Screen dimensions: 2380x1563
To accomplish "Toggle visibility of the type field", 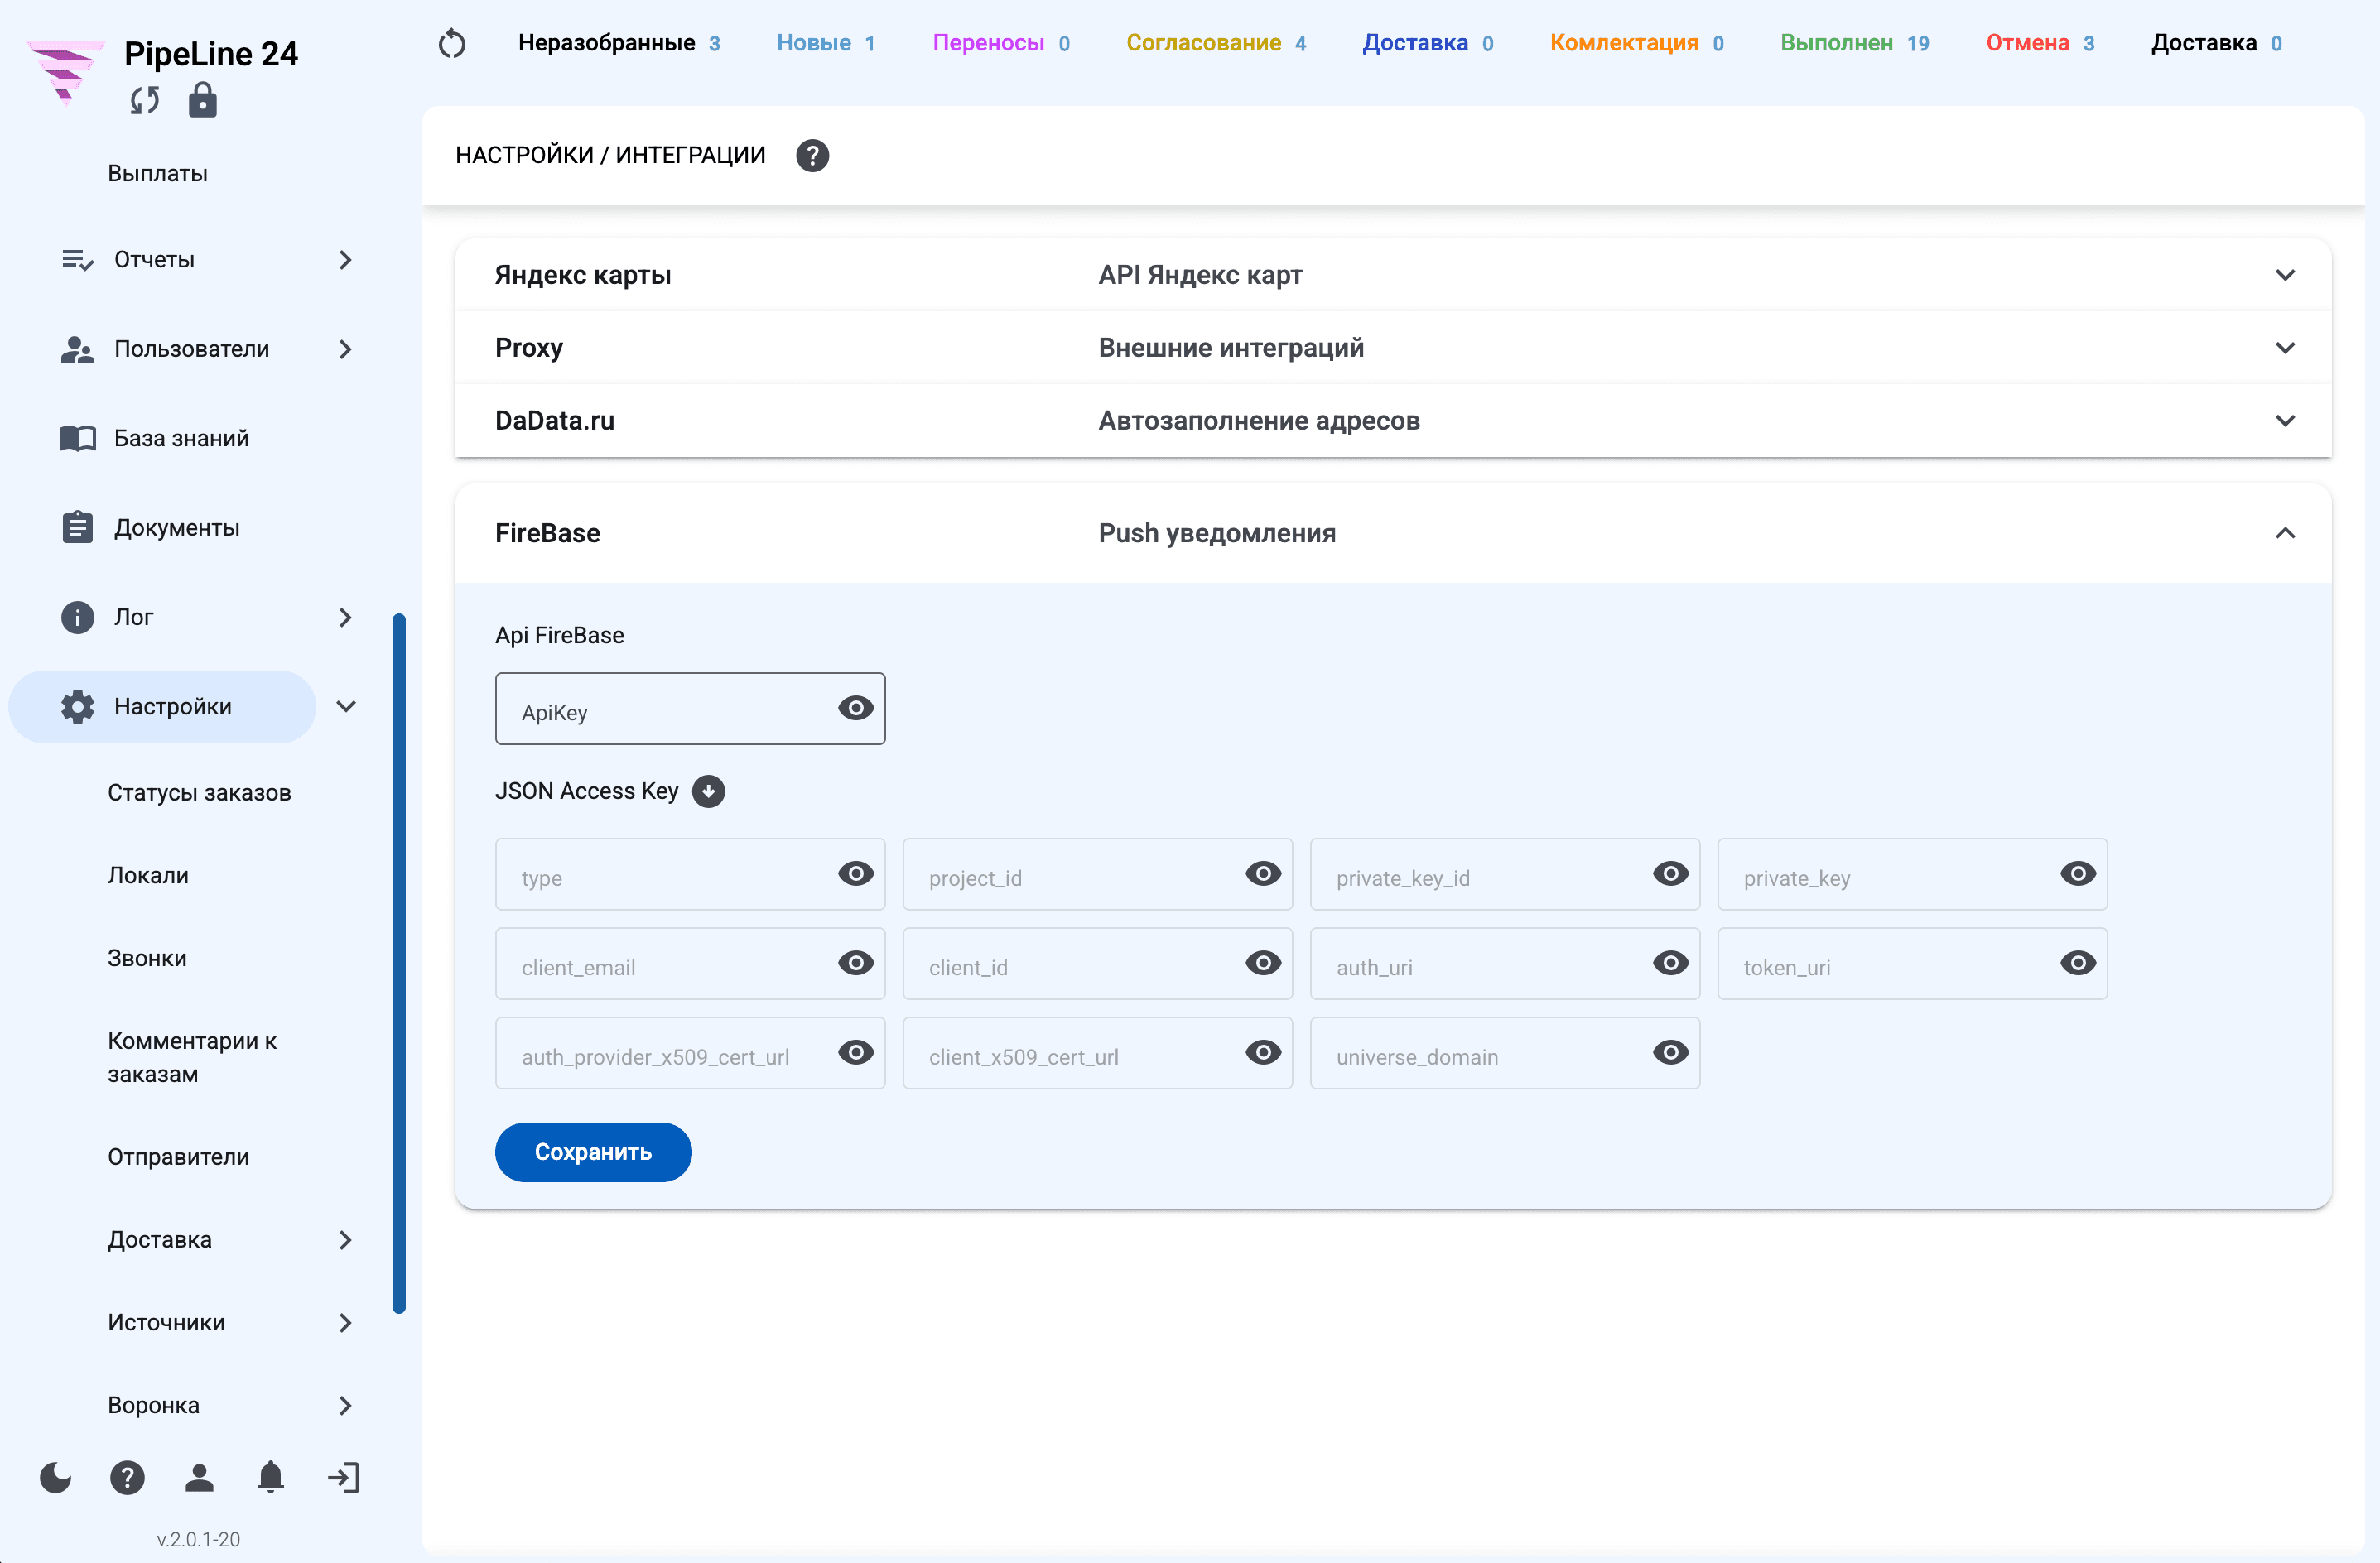I will pyautogui.click(x=856, y=874).
